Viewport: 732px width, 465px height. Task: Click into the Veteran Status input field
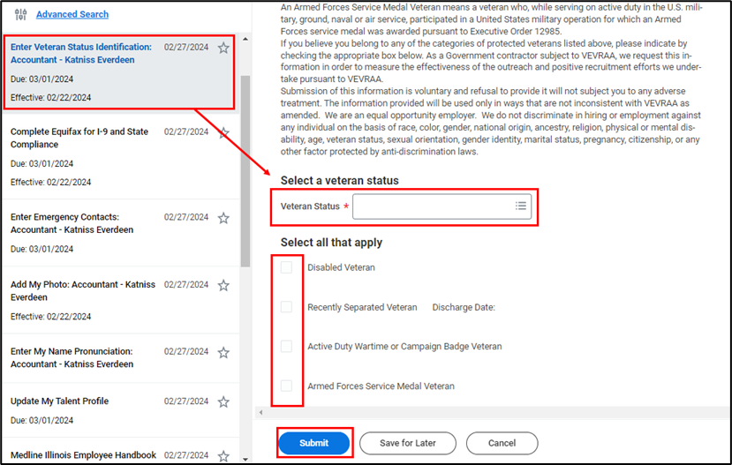click(431, 206)
